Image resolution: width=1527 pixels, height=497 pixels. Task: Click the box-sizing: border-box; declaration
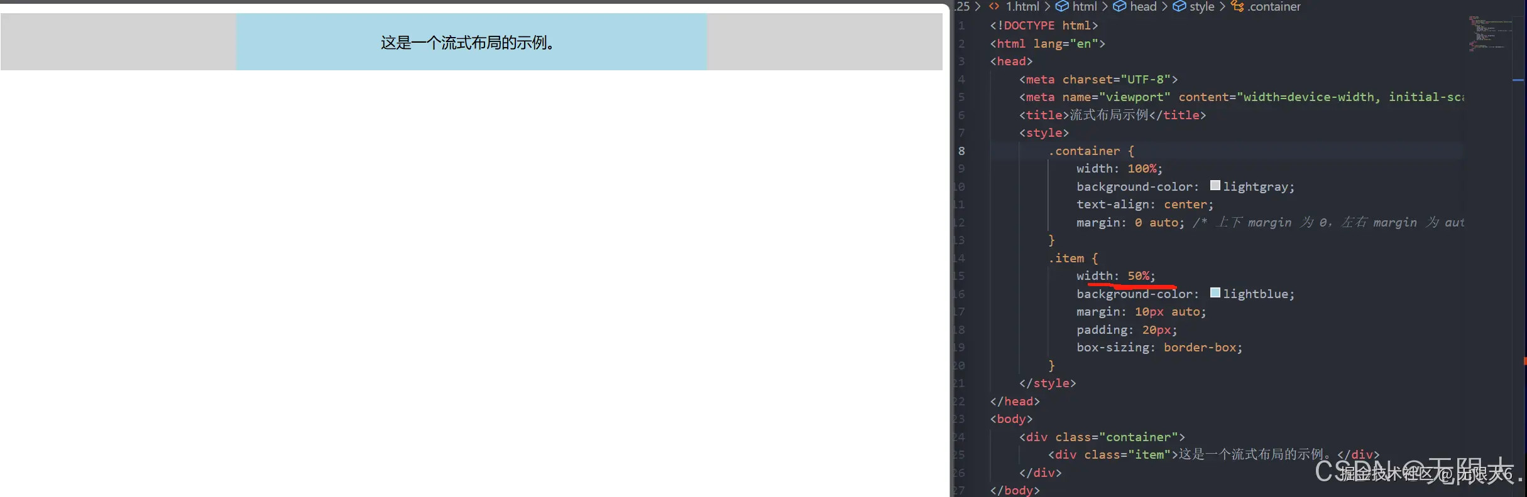point(1159,348)
